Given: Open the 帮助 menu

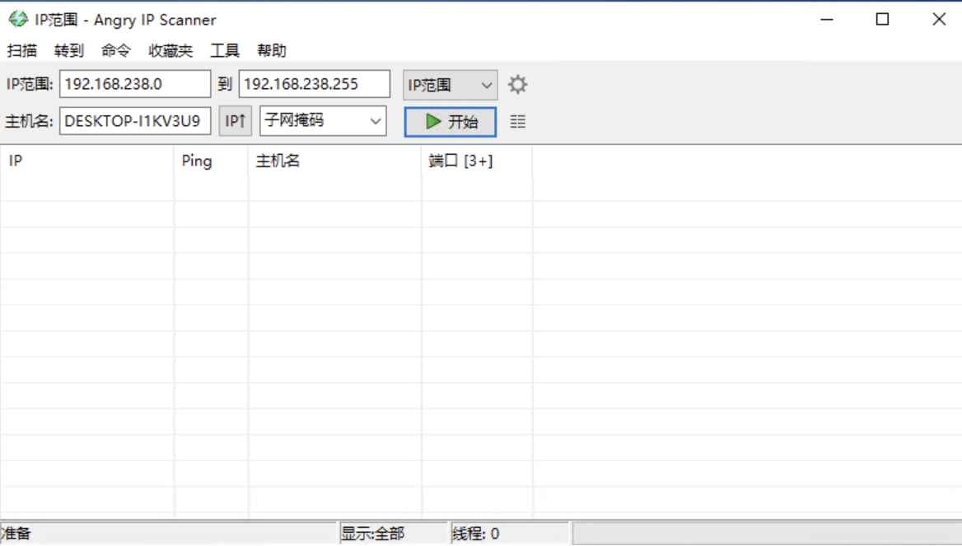Looking at the screenshot, I should pyautogui.click(x=272, y=50).
